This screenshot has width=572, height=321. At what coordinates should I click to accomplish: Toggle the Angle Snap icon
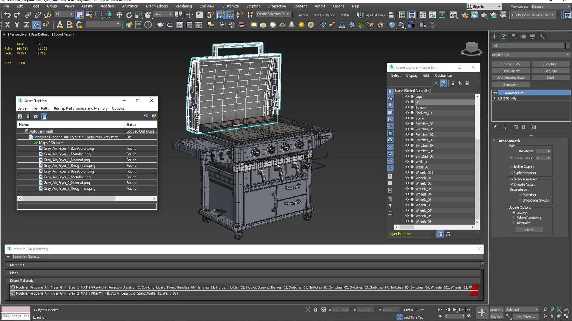220,15
